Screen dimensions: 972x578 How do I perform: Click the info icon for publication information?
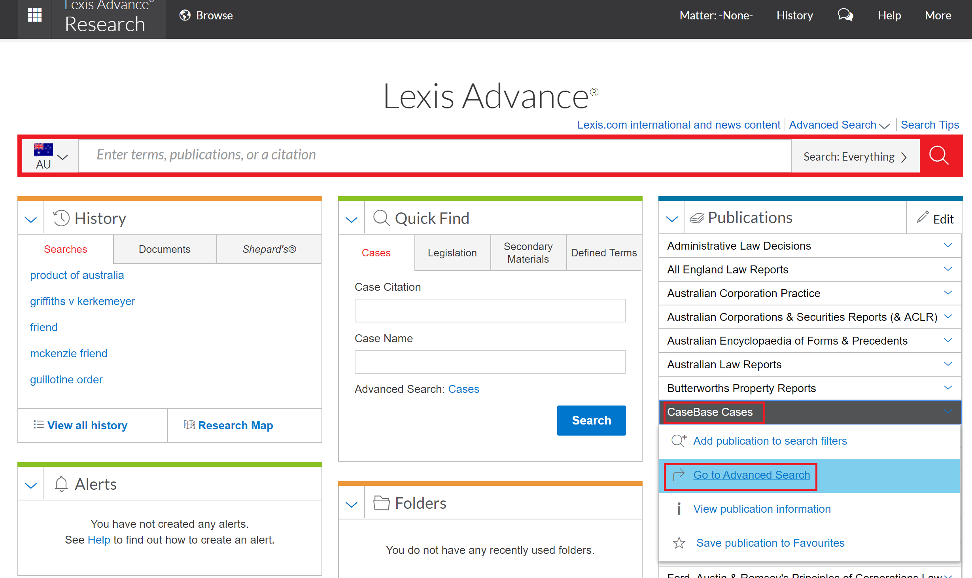pos(679,509)
